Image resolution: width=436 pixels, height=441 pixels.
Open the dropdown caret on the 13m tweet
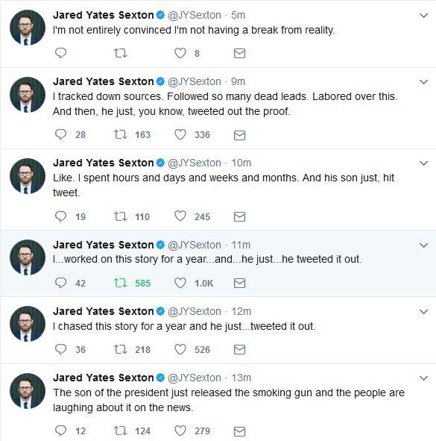pos(423,378)
